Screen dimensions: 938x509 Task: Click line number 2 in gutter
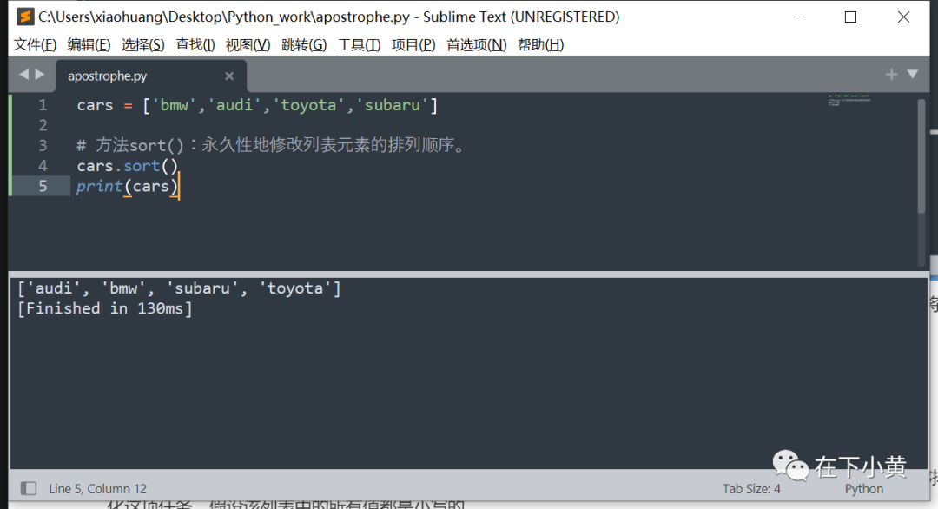coord(43,125)
